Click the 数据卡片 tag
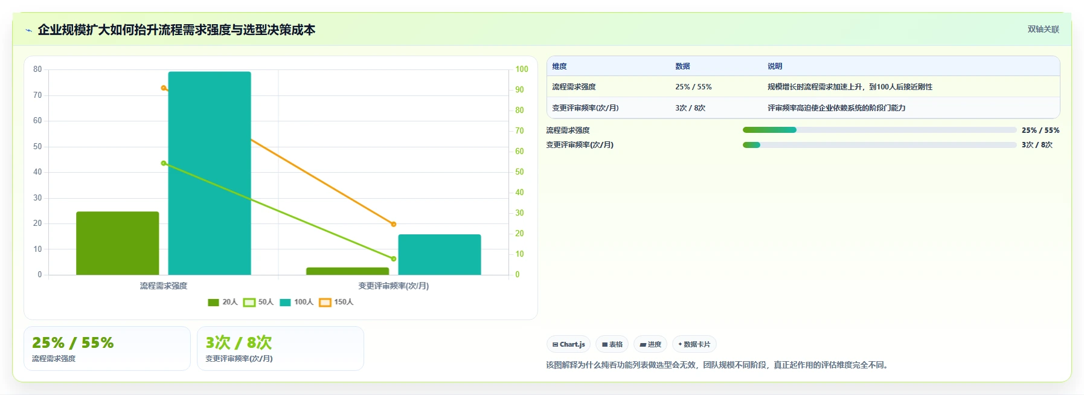The height and width of the screenshot is (395, 1084). click(694, 344)
